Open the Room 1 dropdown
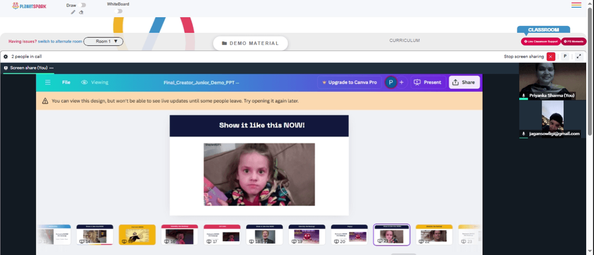Viewport: 594px width, 255px height. [x=103, y=42]
